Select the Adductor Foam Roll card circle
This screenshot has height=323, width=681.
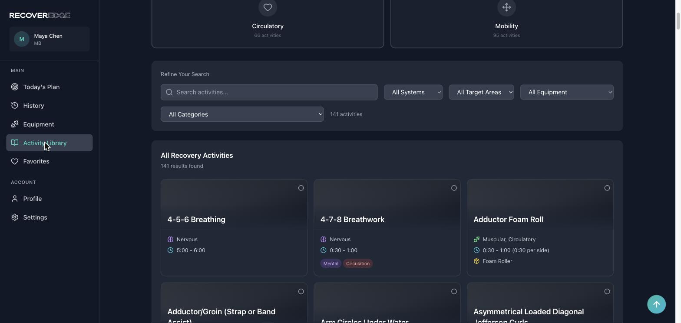point(607,188)
